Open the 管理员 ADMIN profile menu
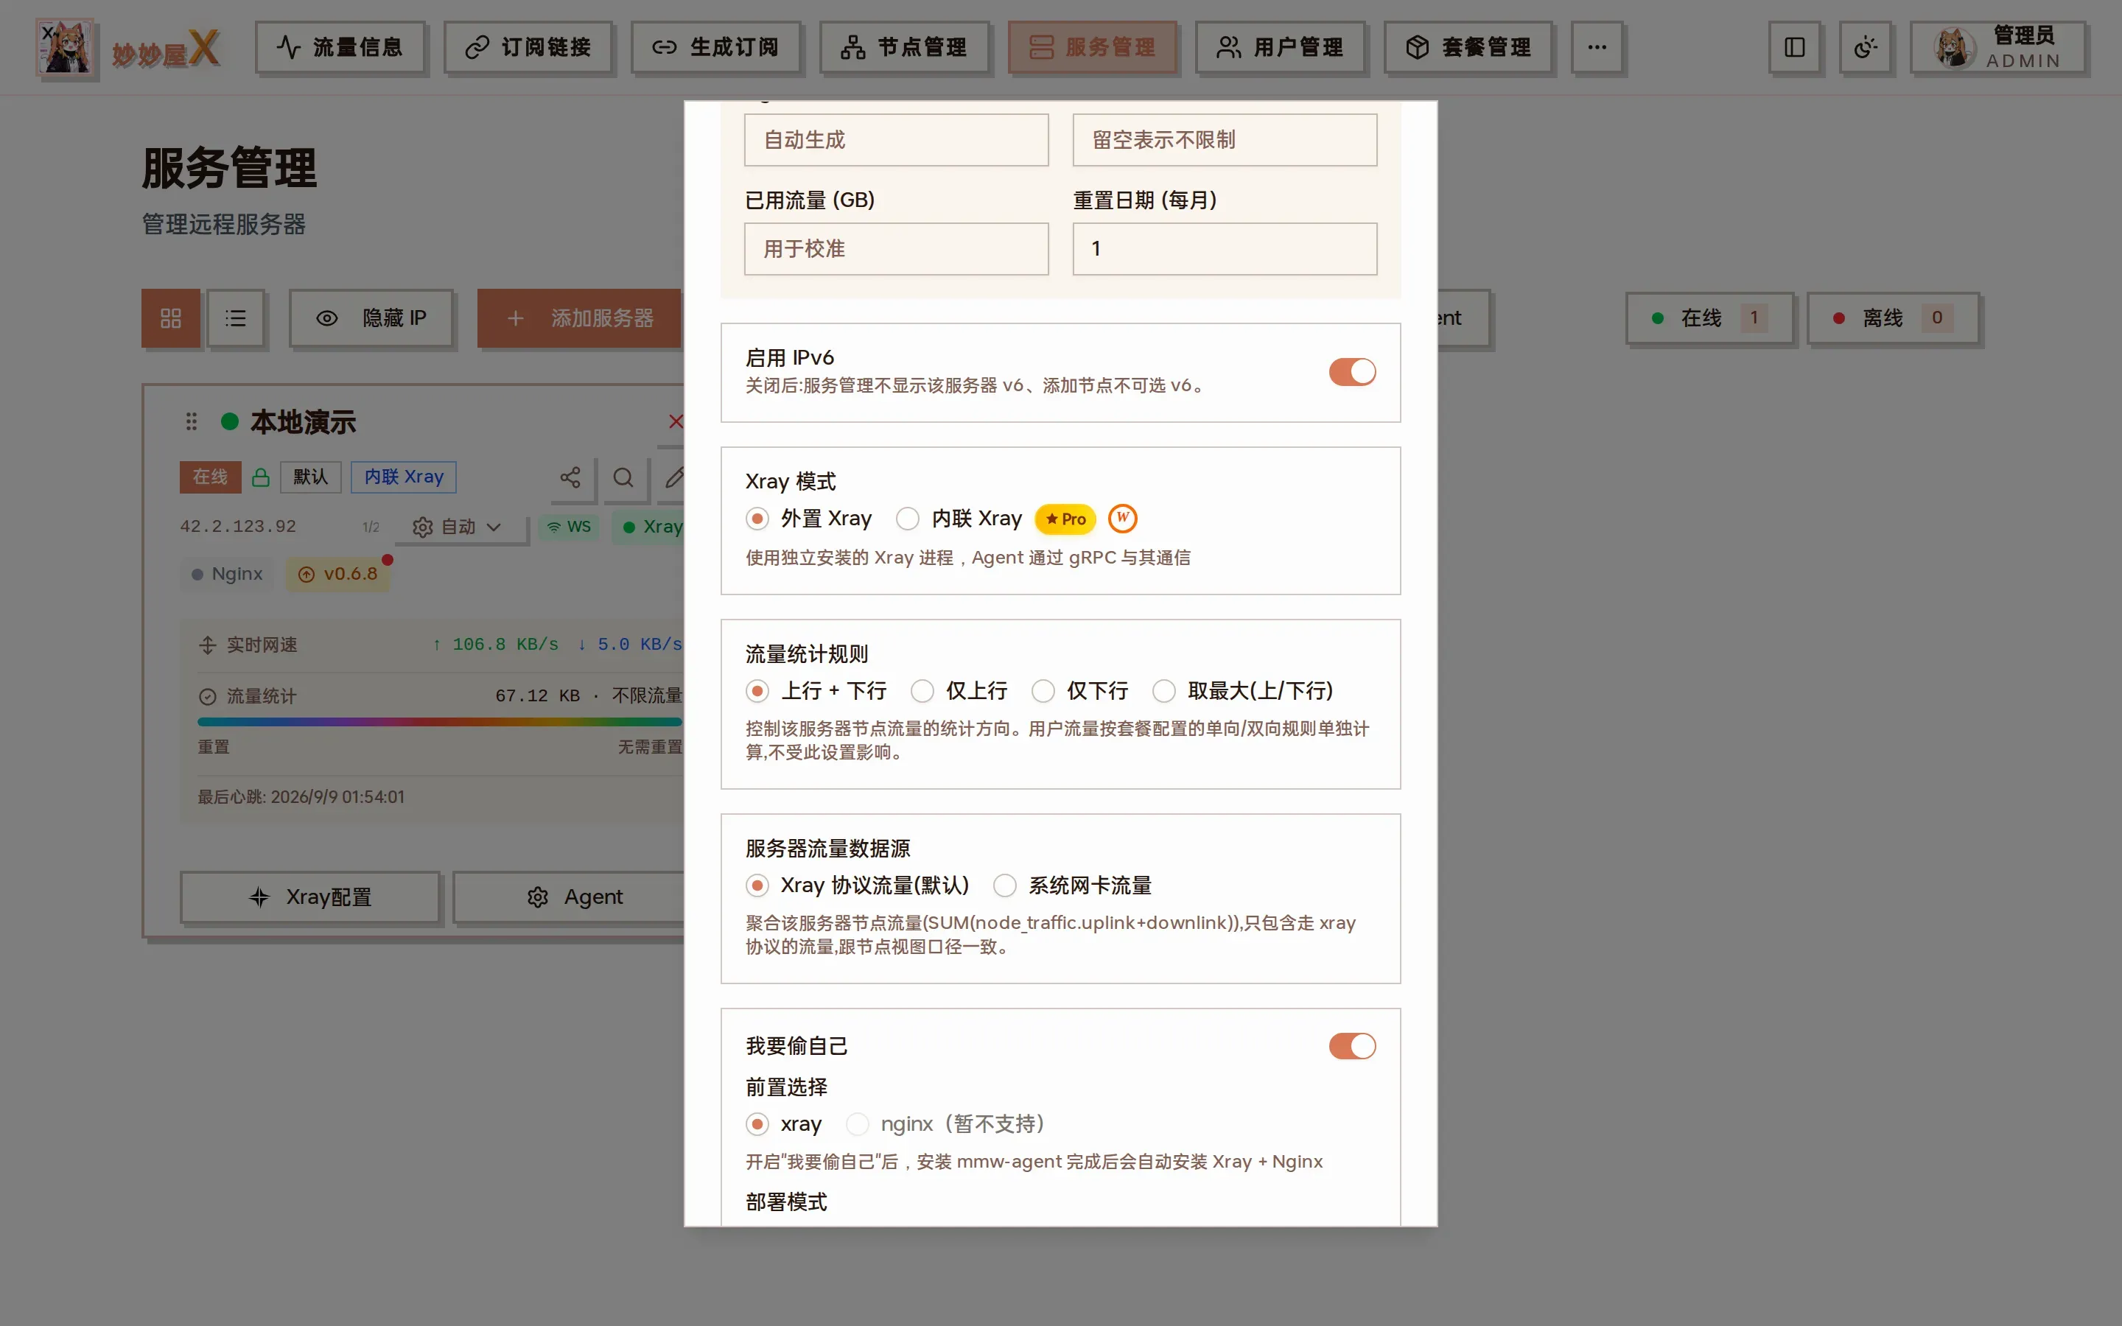Screen dimensions: 2122x1326 click(1997, 47)
